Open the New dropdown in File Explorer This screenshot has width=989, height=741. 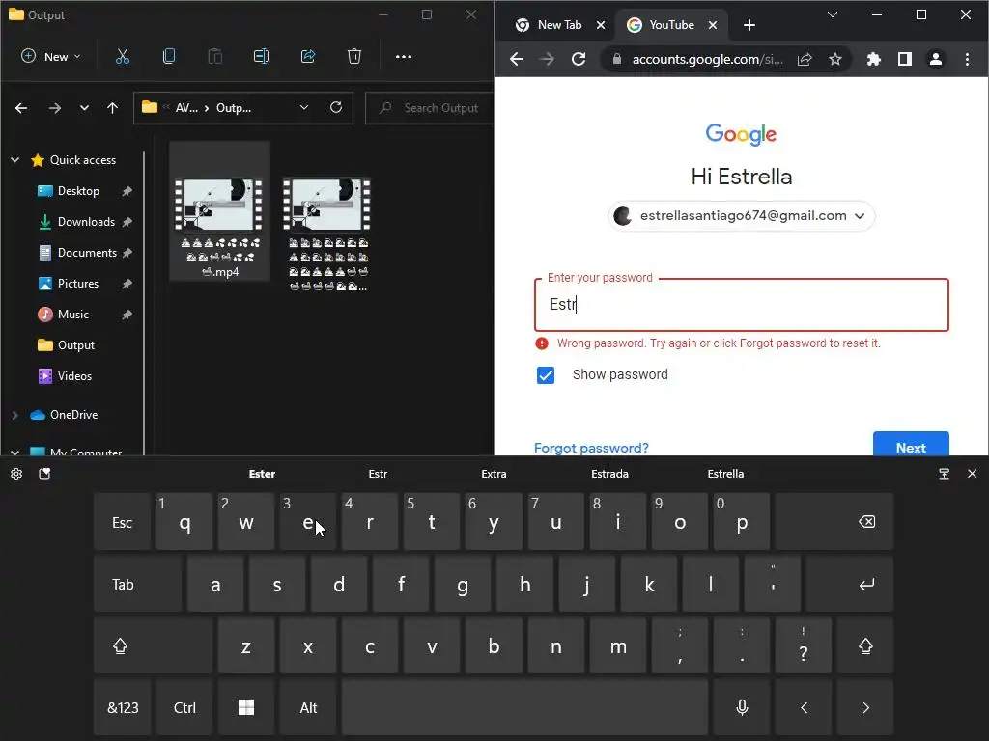click(x=51, y=57)
